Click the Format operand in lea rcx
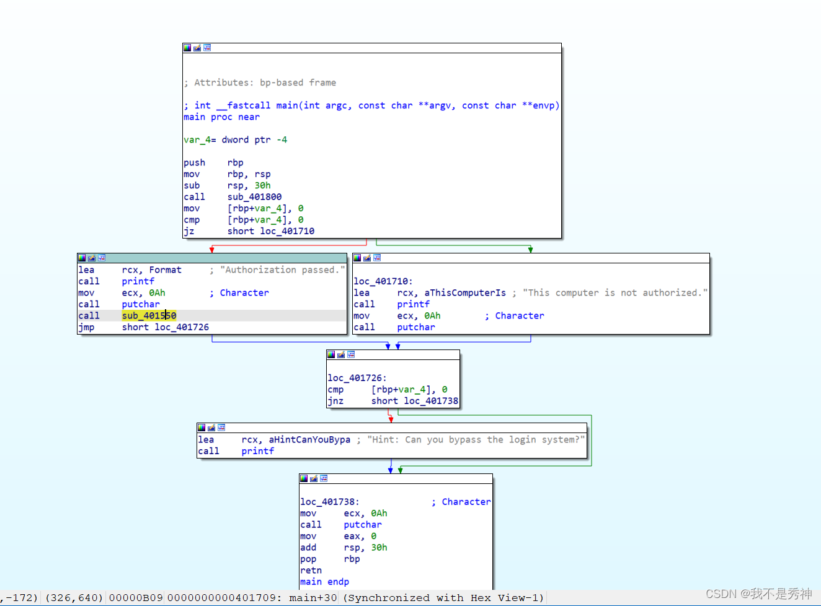This screenshot has width=821, height=606. pos(166,270)
